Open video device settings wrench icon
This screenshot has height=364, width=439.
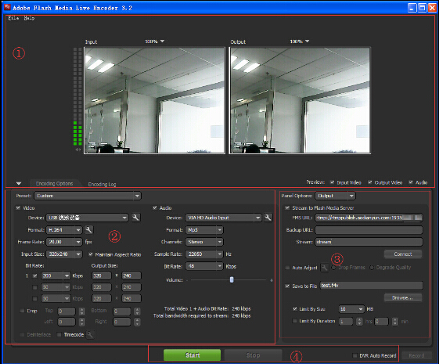[136, 218]
